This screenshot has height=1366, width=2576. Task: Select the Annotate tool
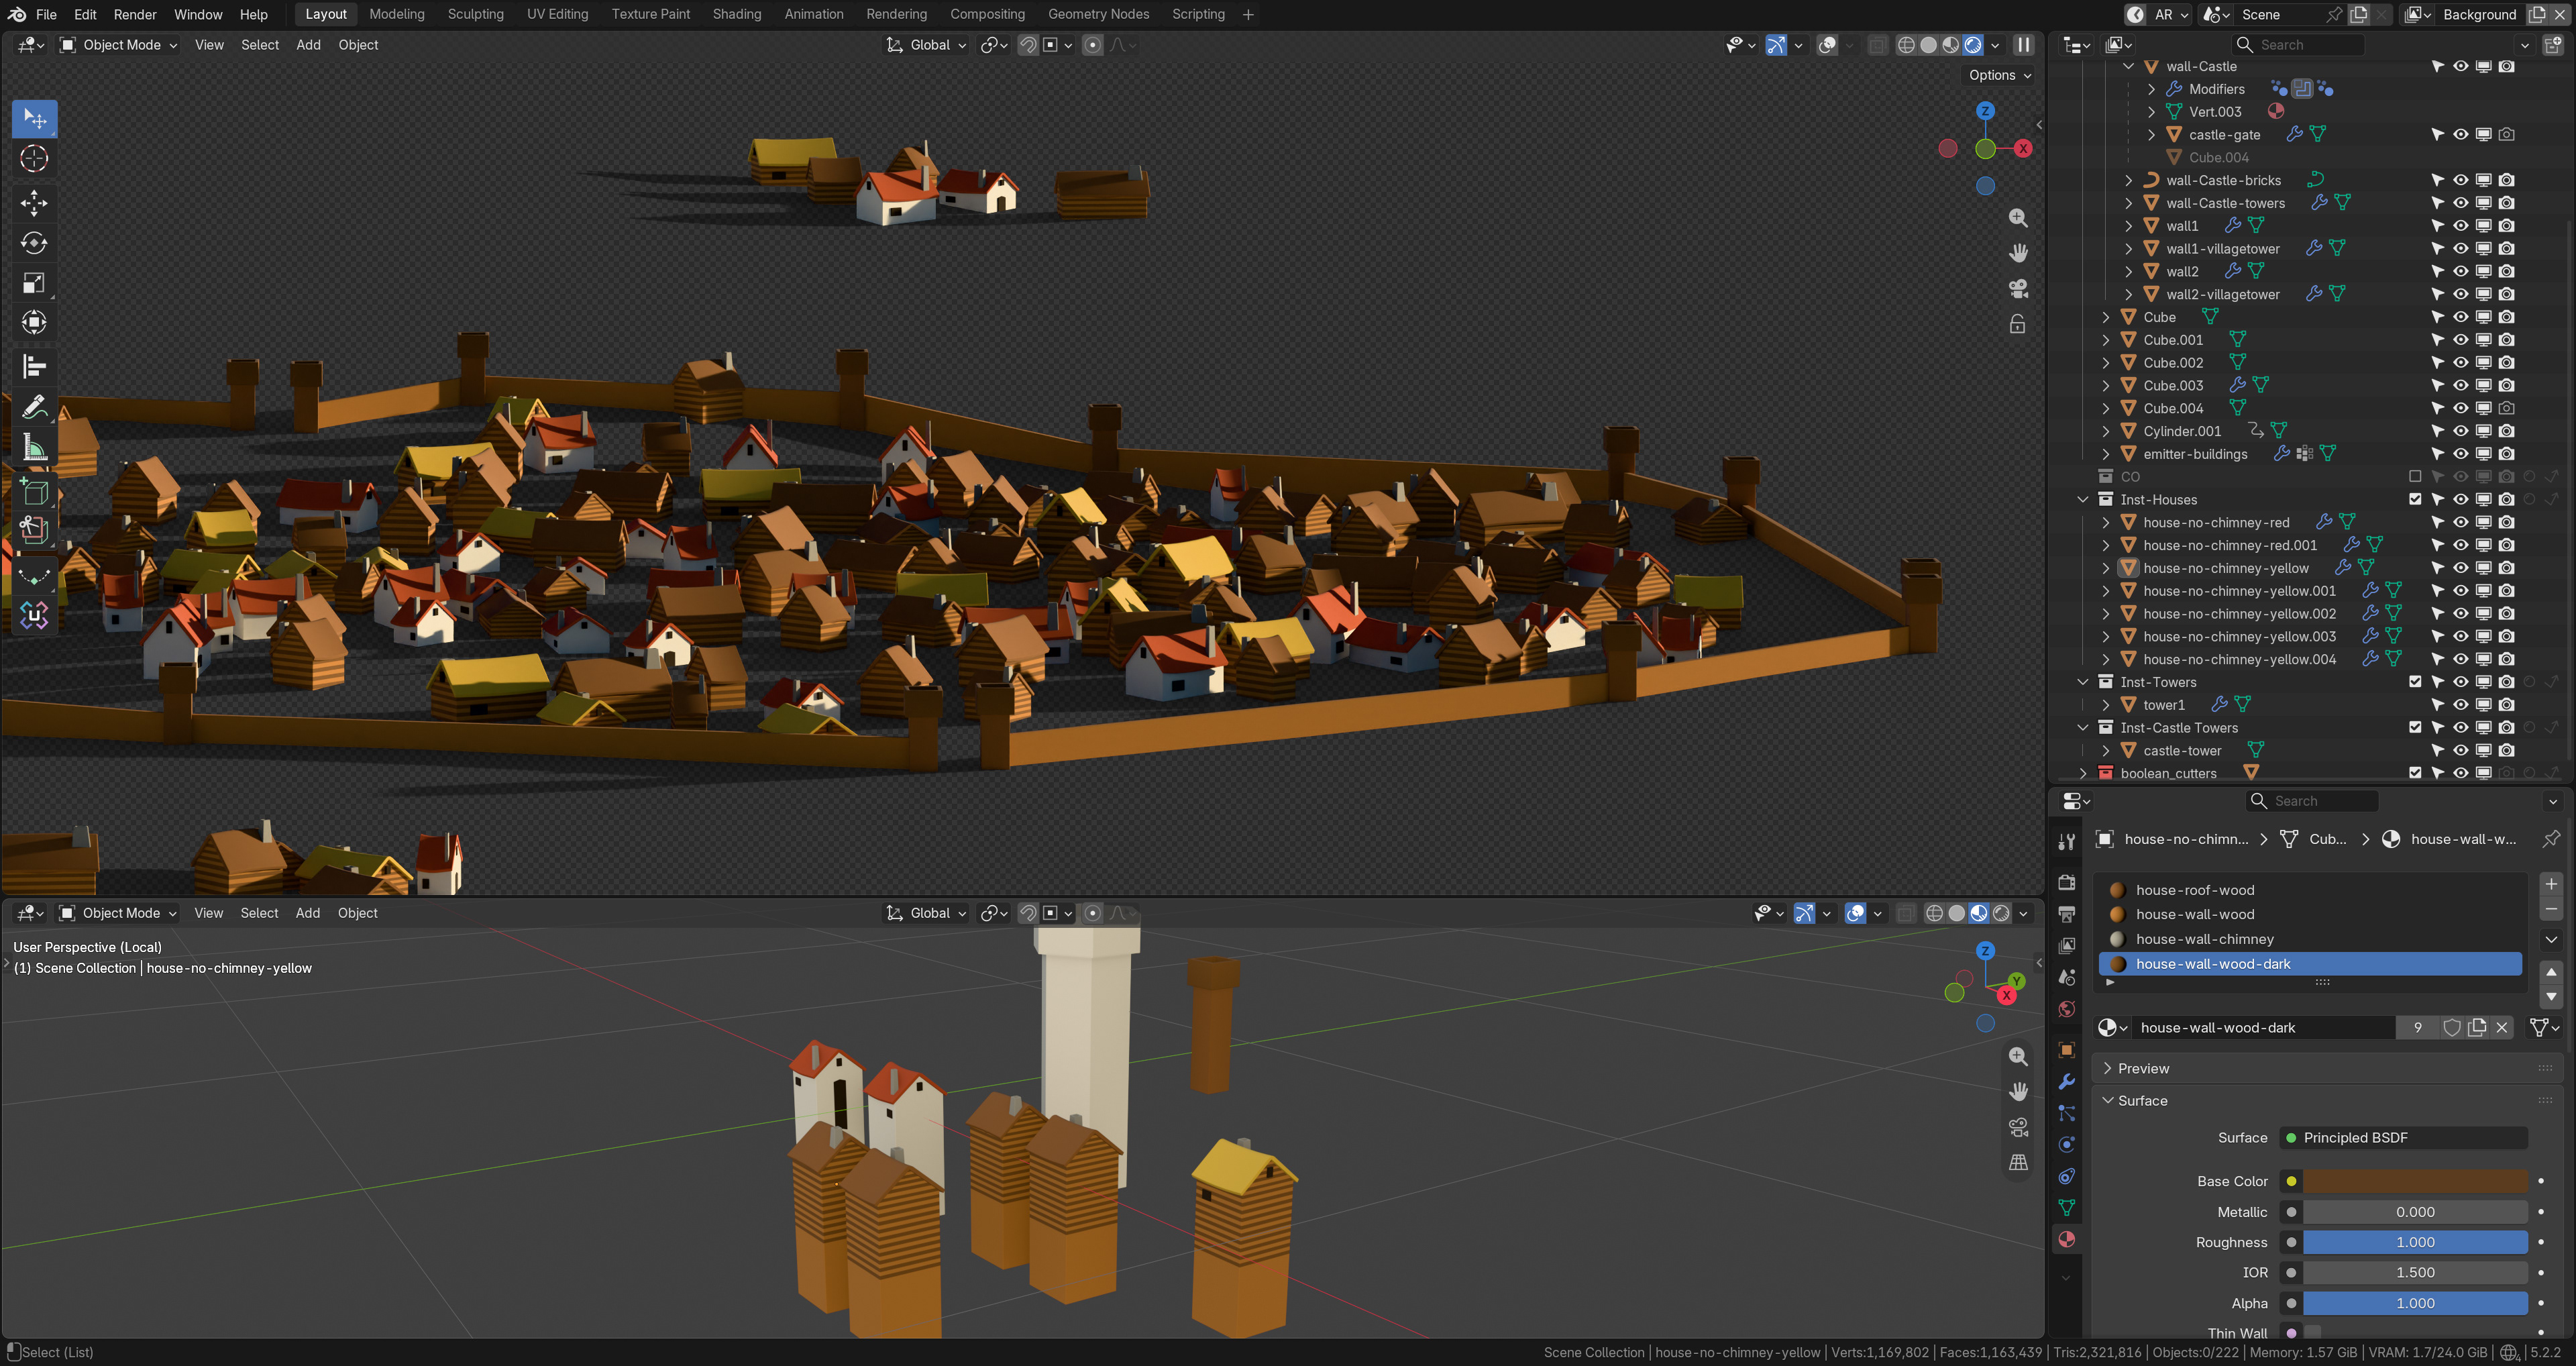[34, 407]
